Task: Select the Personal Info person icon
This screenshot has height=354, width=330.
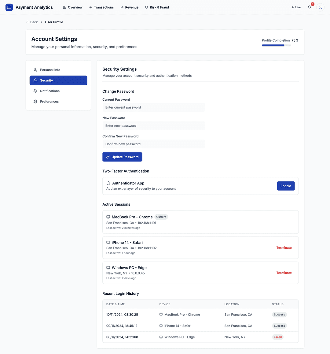Action: coord(35,70)
